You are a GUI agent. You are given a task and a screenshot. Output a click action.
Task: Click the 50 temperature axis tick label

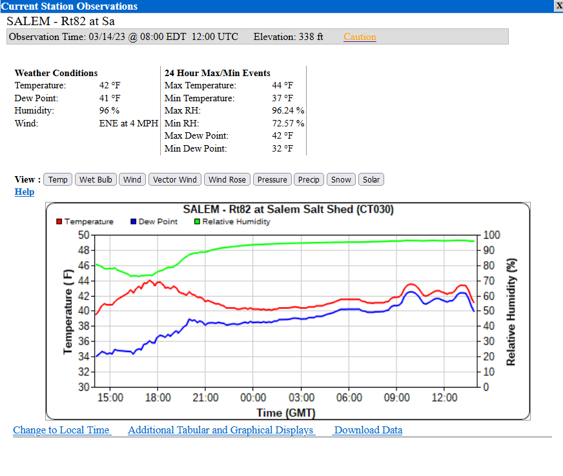pyautogui.click(x=84, y=235)
